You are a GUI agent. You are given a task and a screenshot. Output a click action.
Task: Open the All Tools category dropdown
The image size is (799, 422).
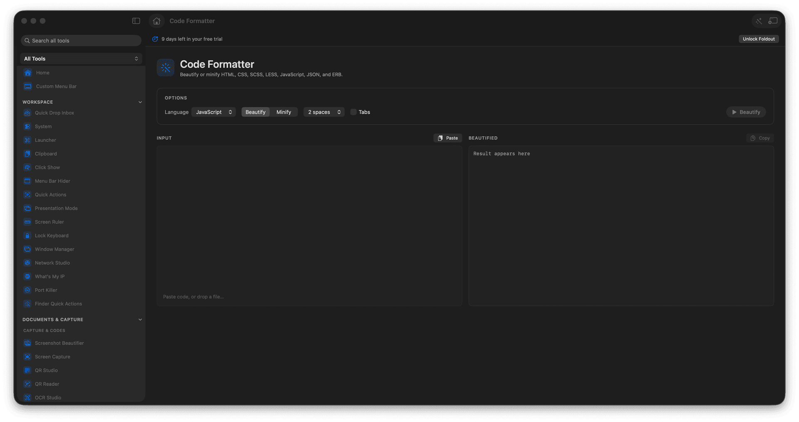pyautogui.click(x=81, y=59)
